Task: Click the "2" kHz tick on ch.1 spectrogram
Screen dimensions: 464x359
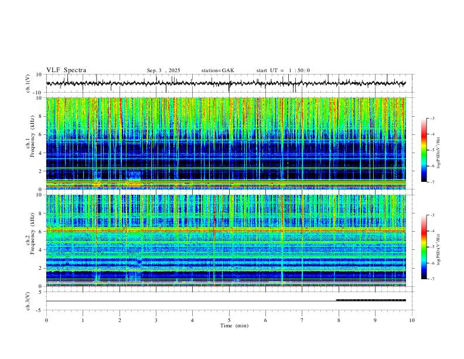Action: [x=41, y=171]
